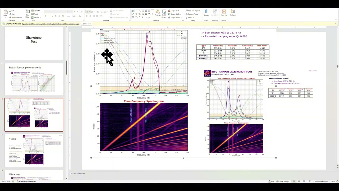Open the Select dropdown in Editing

click(x=190, y=18)
